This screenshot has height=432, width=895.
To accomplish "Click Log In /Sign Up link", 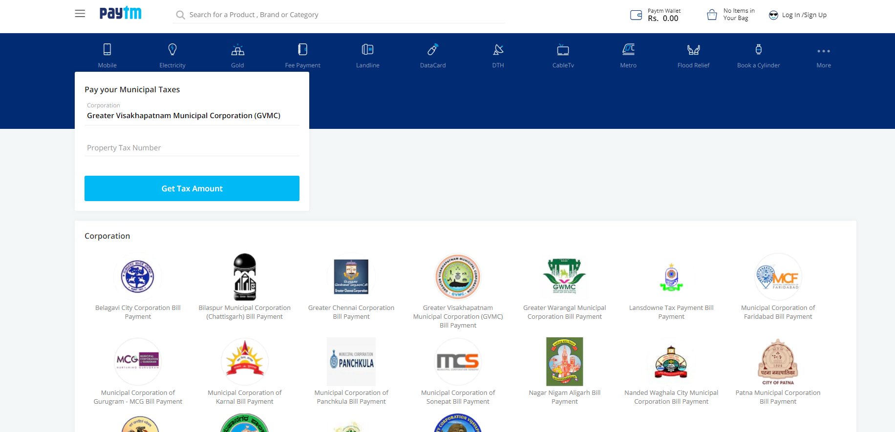I will click(x=804, y=15).
